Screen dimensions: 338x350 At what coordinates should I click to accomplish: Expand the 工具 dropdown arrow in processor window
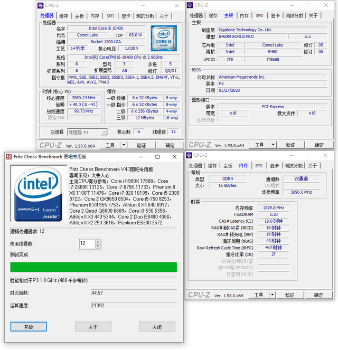(124, 145)
